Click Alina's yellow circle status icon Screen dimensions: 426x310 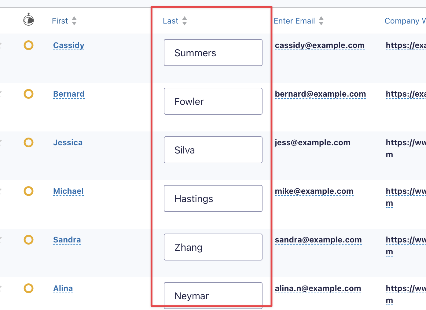28,288
